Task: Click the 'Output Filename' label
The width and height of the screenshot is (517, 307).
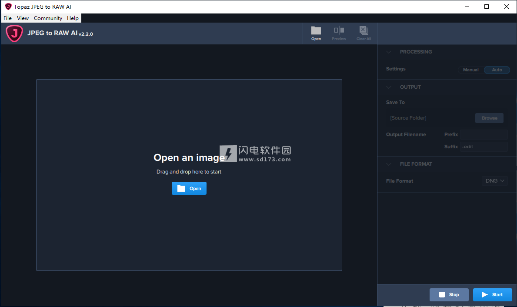Action: coord(406,134)
